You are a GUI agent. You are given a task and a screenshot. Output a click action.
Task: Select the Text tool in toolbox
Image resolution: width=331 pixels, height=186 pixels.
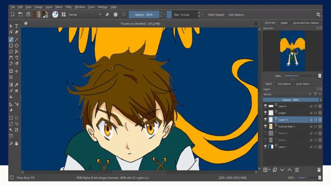pyautogui.click(x=17, y=26)
